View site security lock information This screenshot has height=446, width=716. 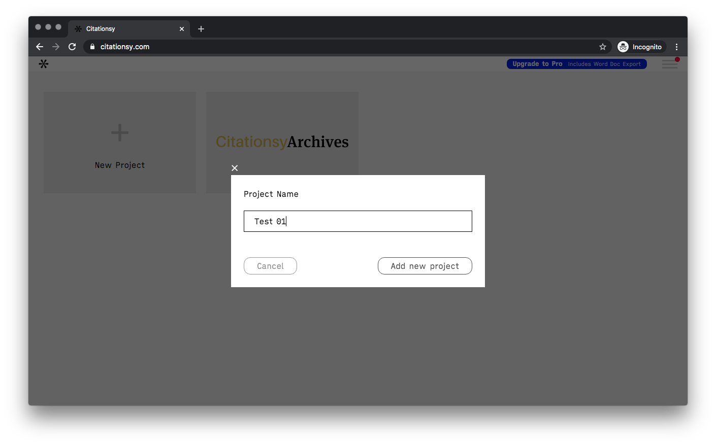click(x=92, y=47)
